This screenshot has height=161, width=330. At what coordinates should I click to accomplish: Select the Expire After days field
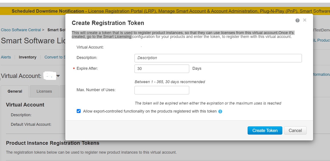coord(162,68)
